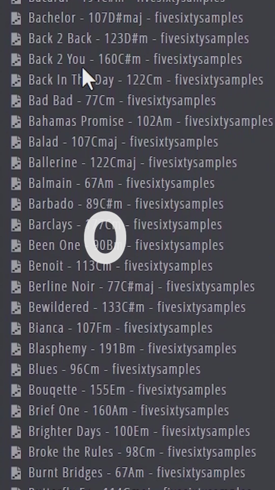
Task: Click the file icon next to Barclays
Action: click(16, 225)
